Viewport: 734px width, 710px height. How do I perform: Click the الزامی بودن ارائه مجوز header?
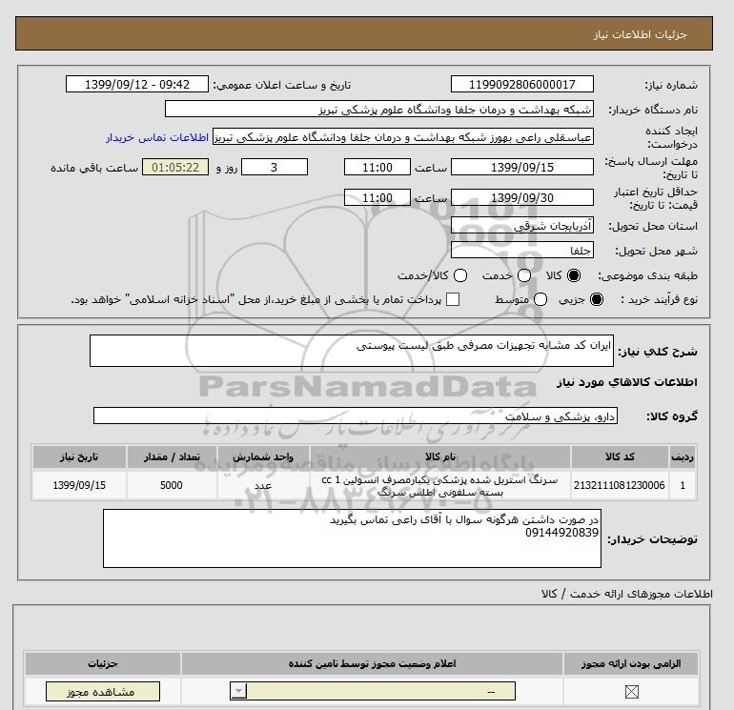tap(631, 663)
